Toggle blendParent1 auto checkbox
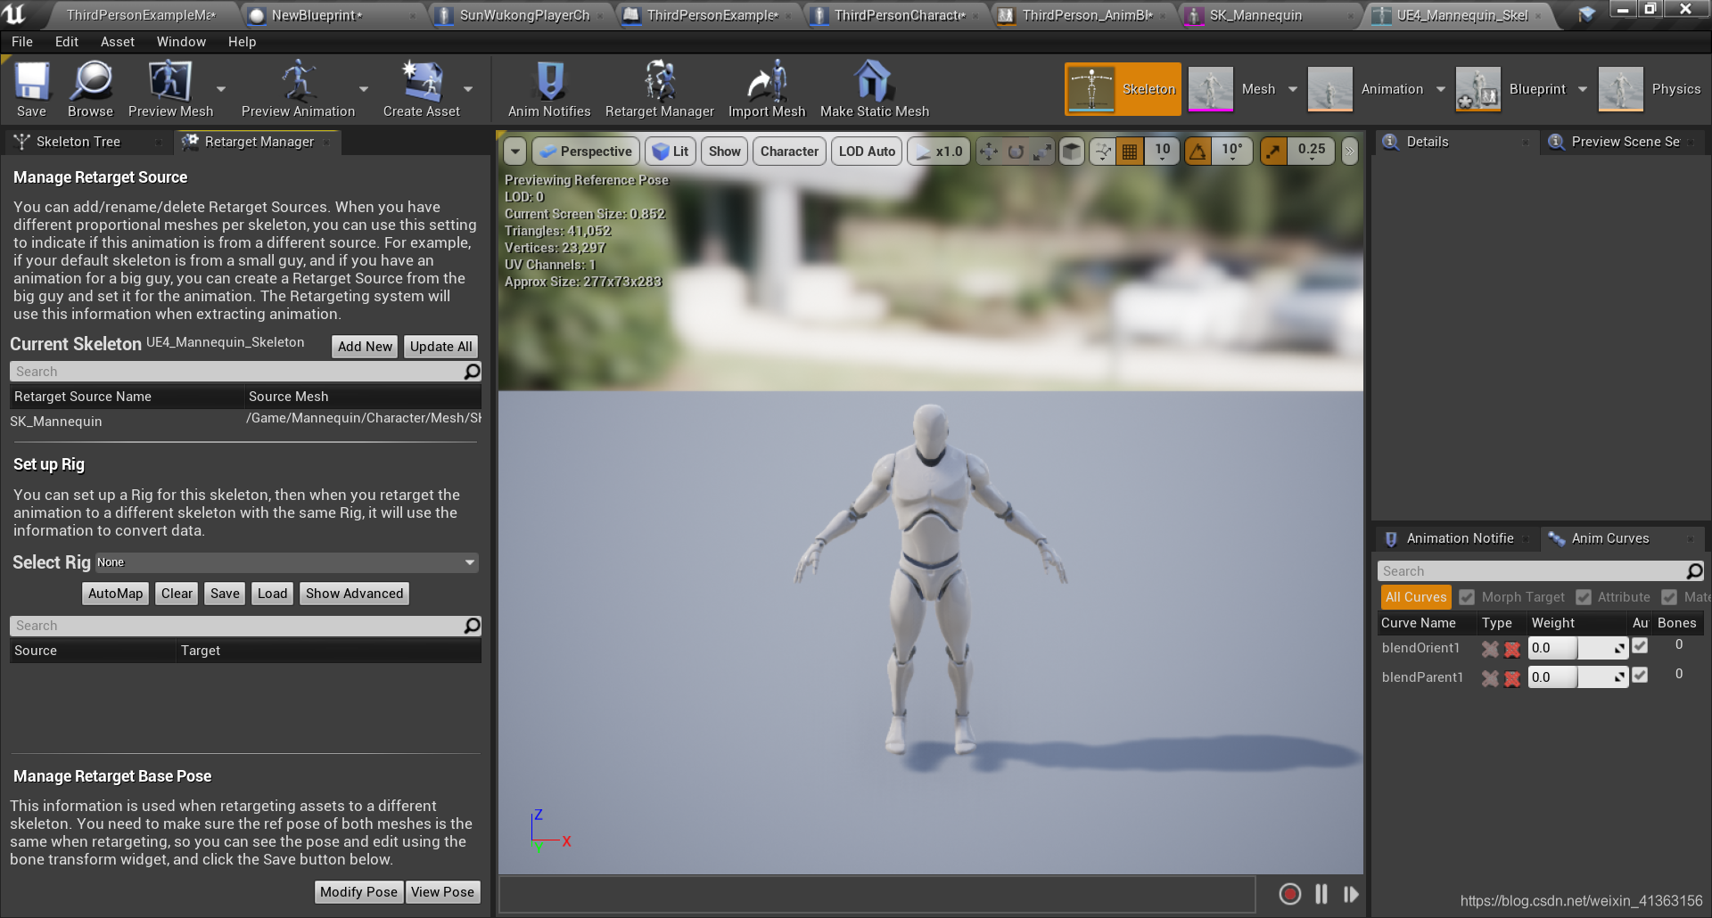 [1640, 676]
